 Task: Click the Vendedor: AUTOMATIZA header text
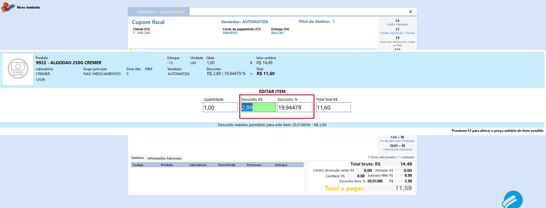(x=244, y=22)
